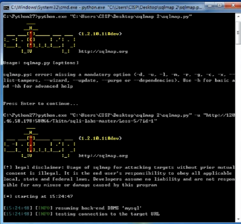Close the cmd.exe window
Screen dimensions: 241x224
point(233,6)
